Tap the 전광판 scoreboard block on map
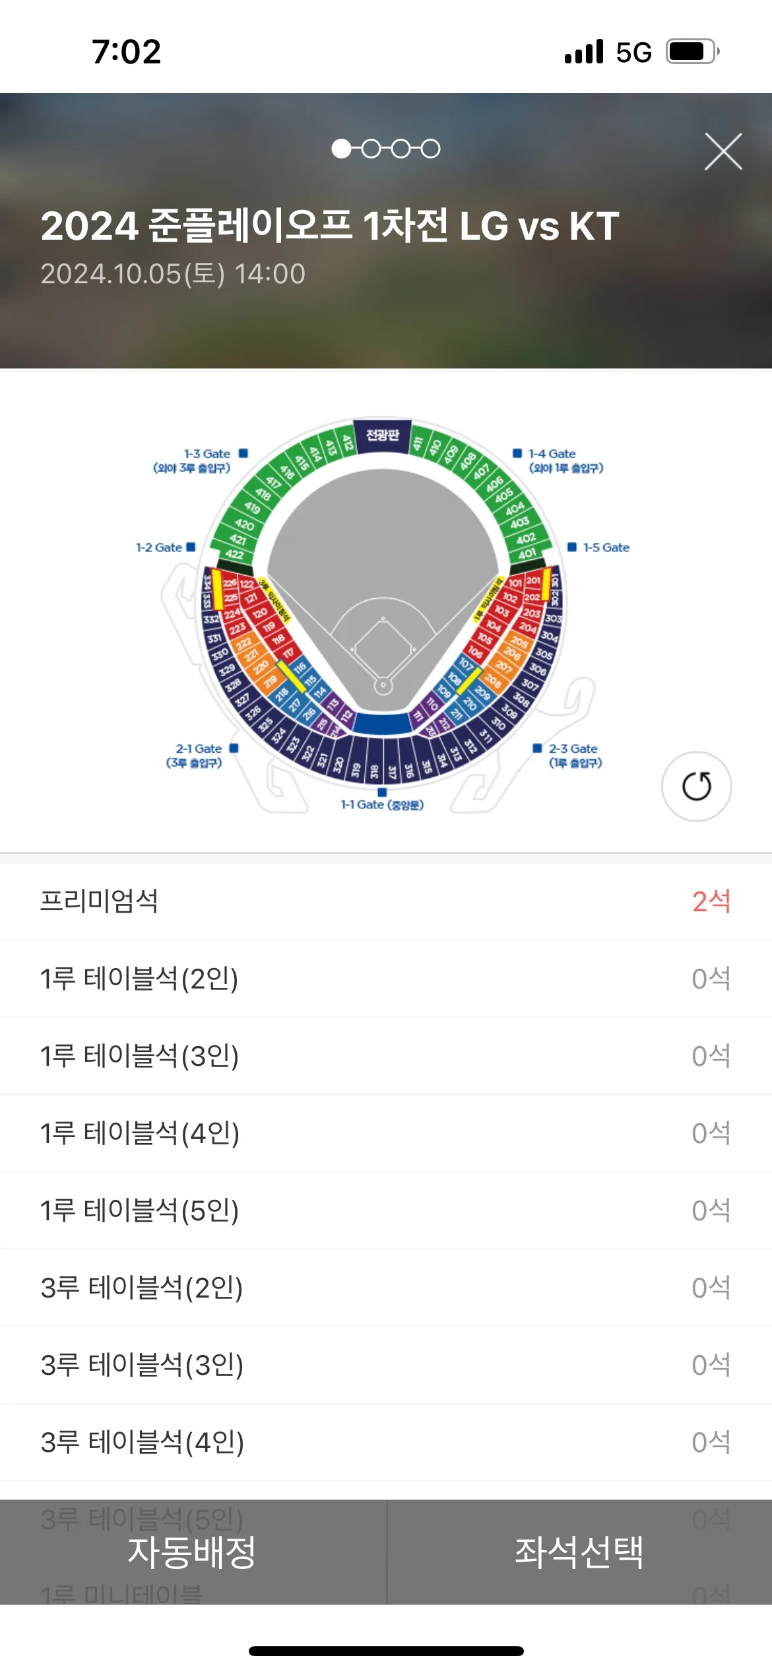This screenshot has height=1672, width=772. click(383, 435)
